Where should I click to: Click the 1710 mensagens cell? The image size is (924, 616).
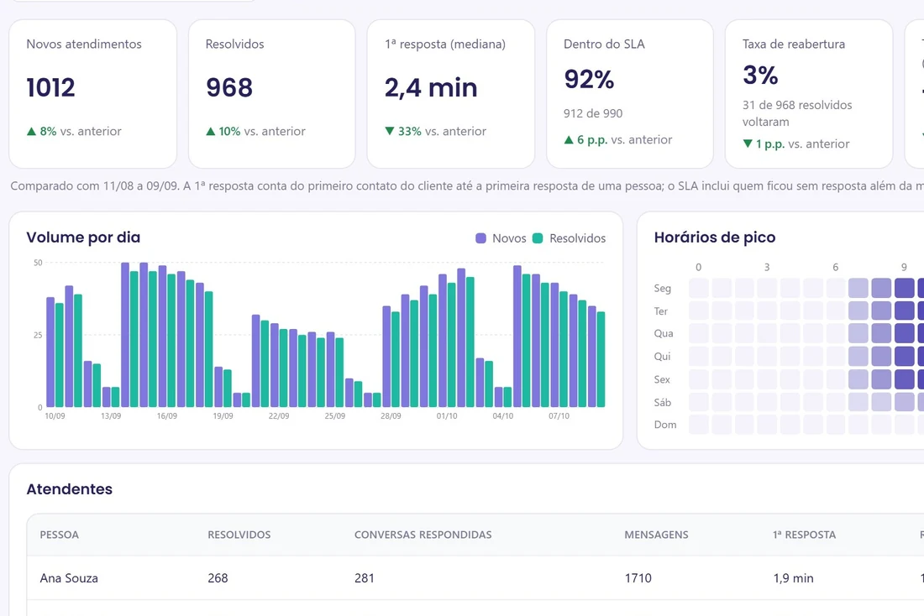[638, 578]
